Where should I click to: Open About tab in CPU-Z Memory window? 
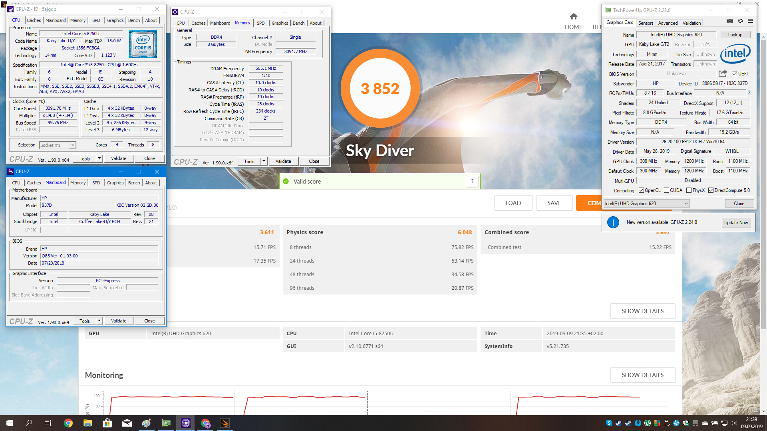click(x=316, y=23)
